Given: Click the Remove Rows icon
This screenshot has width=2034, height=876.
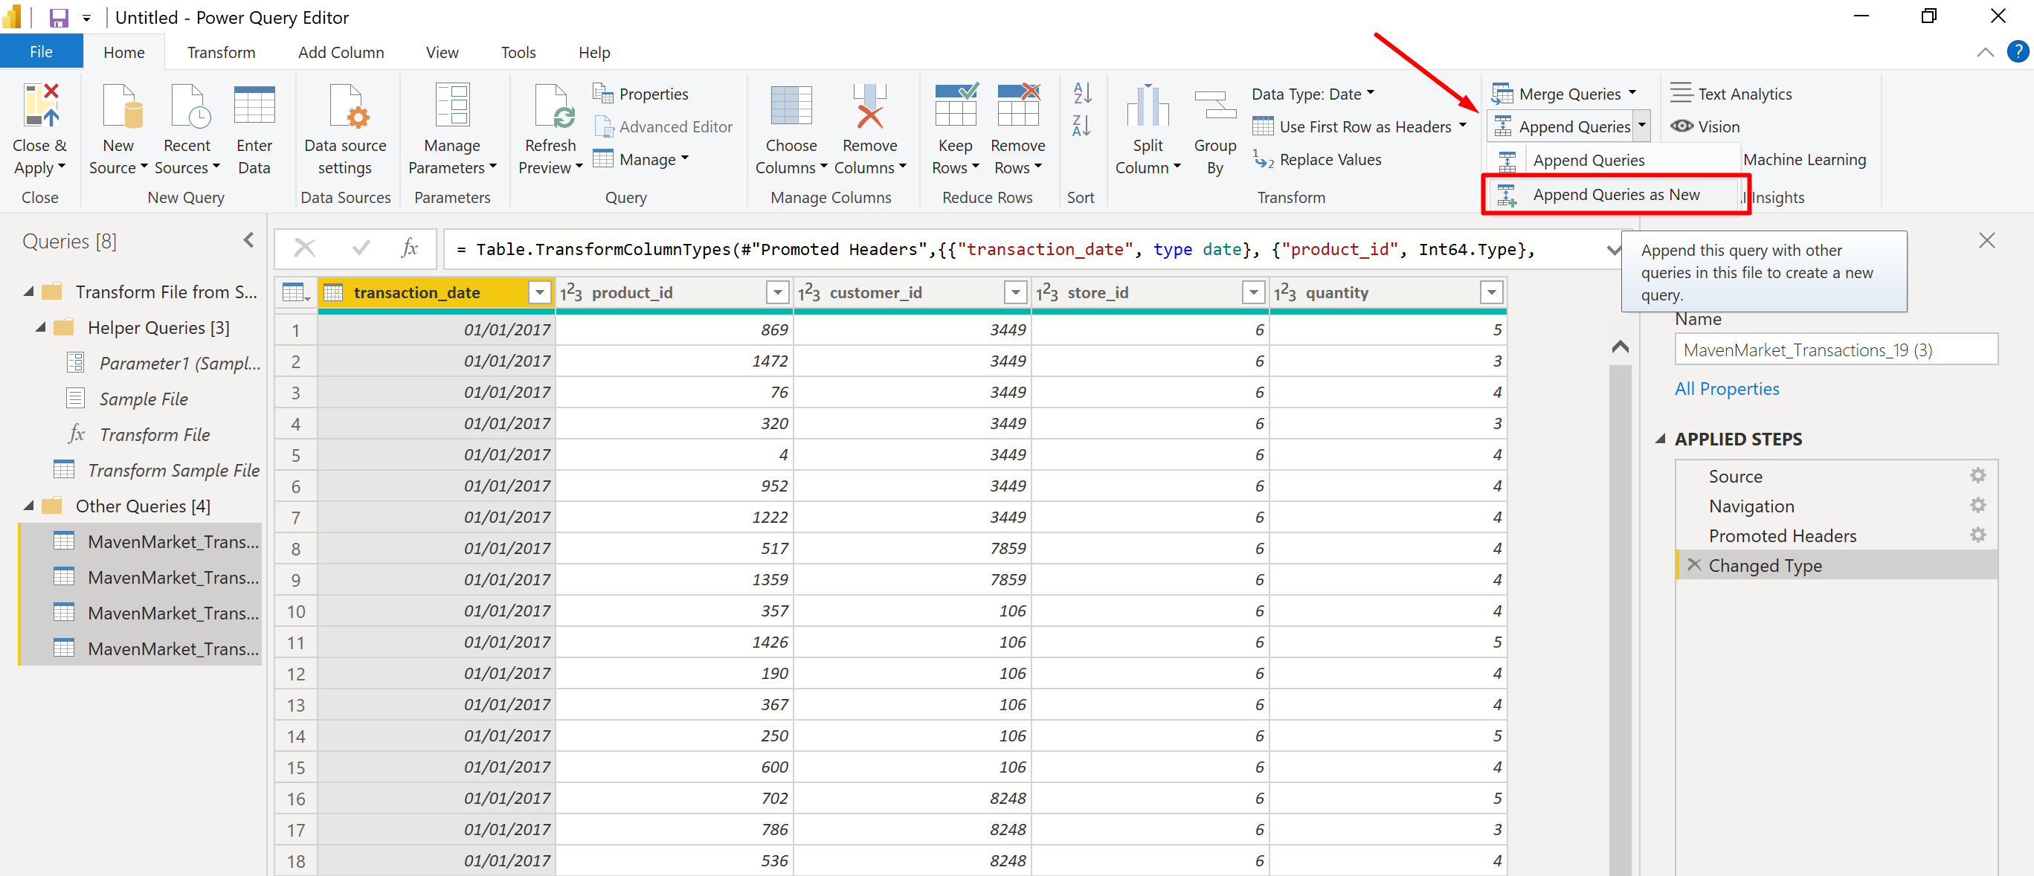Looking at the screenshot, I should [1018, 104].
